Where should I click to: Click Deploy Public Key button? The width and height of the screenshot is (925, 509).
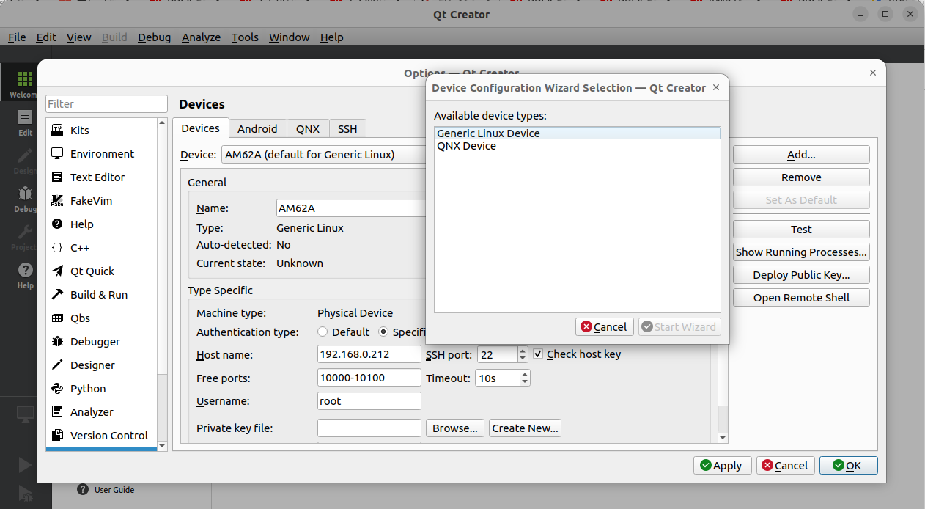(x=801, y=275)
